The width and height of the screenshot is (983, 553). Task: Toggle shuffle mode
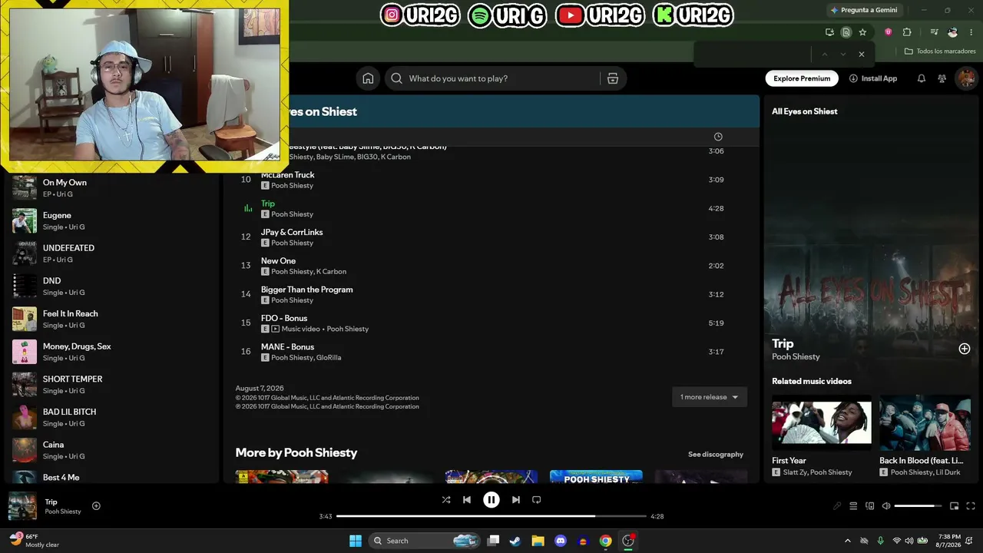(x=446, y=500)
